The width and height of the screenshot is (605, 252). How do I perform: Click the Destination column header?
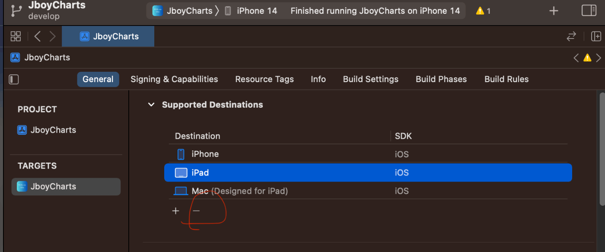click(x=197, y=136)
